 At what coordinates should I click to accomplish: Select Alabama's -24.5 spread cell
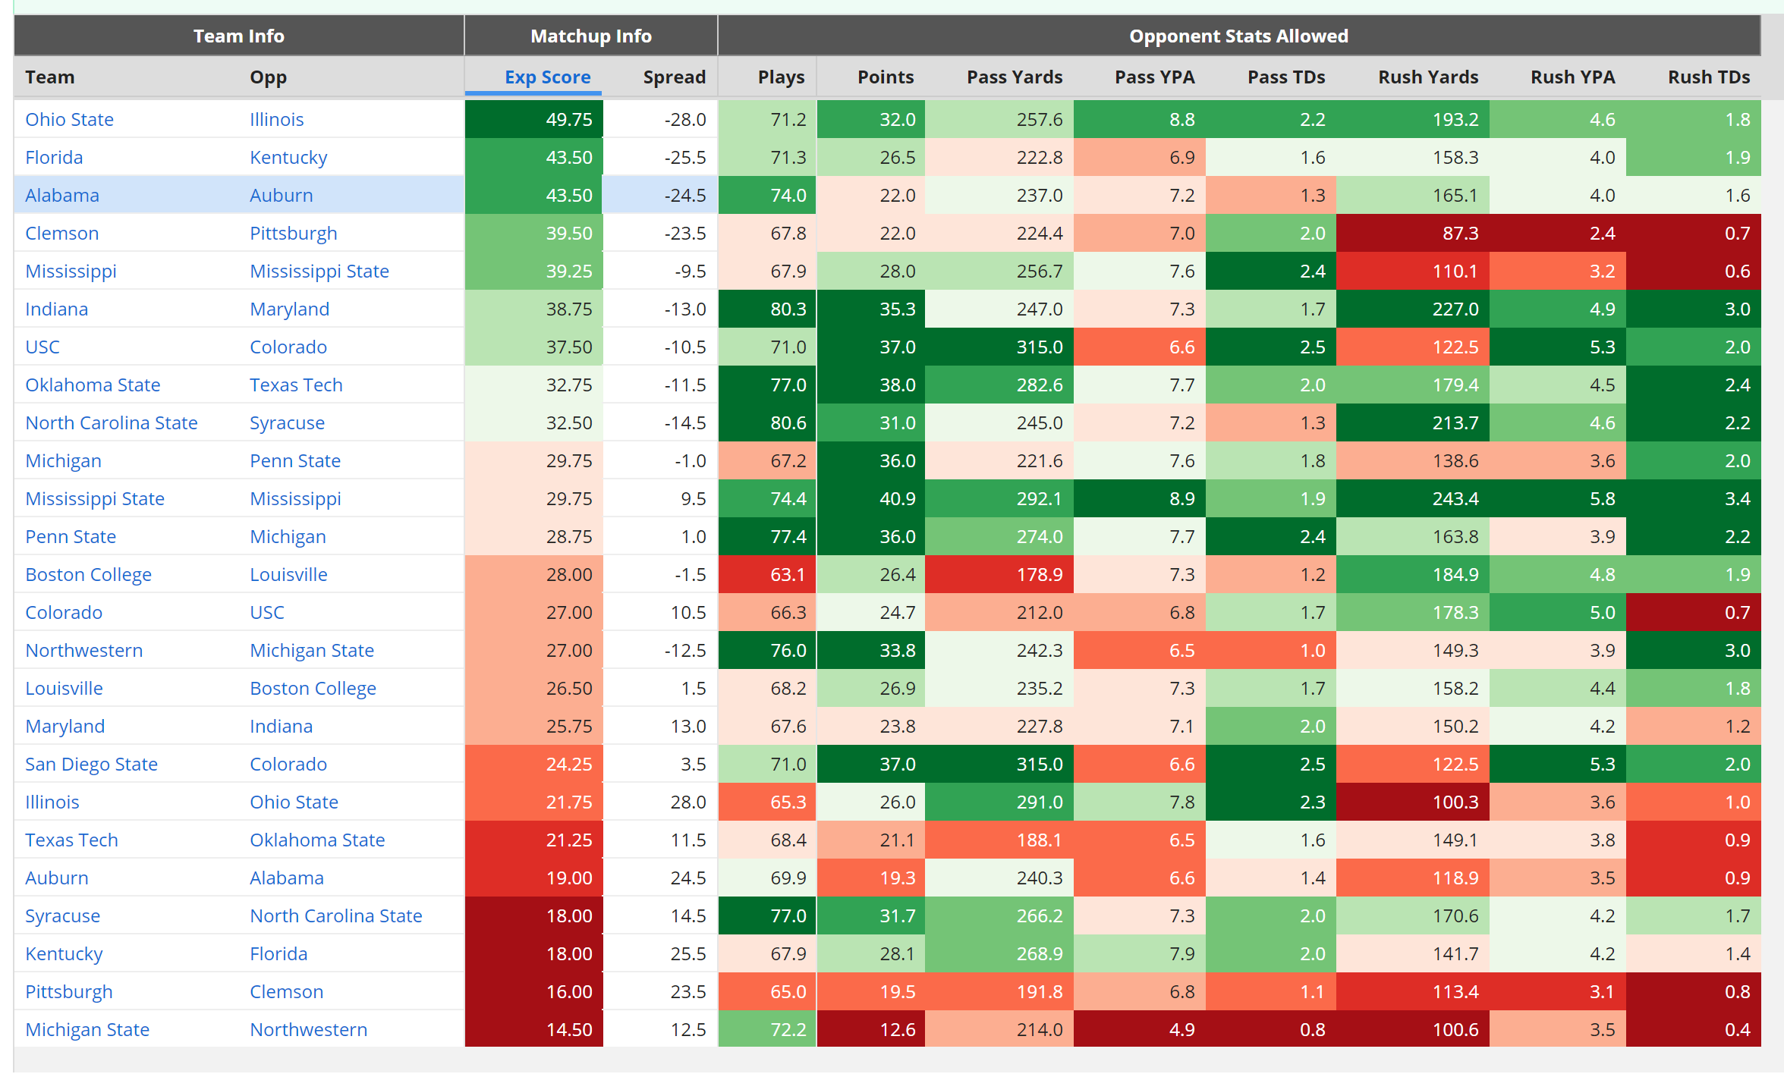click(660, 195)
